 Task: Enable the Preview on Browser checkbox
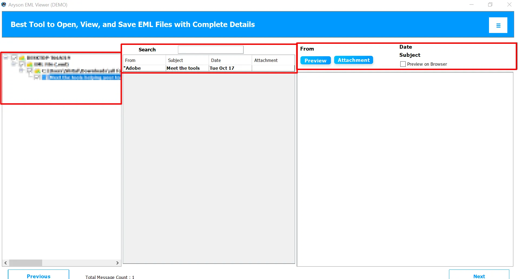click(403, 64)
